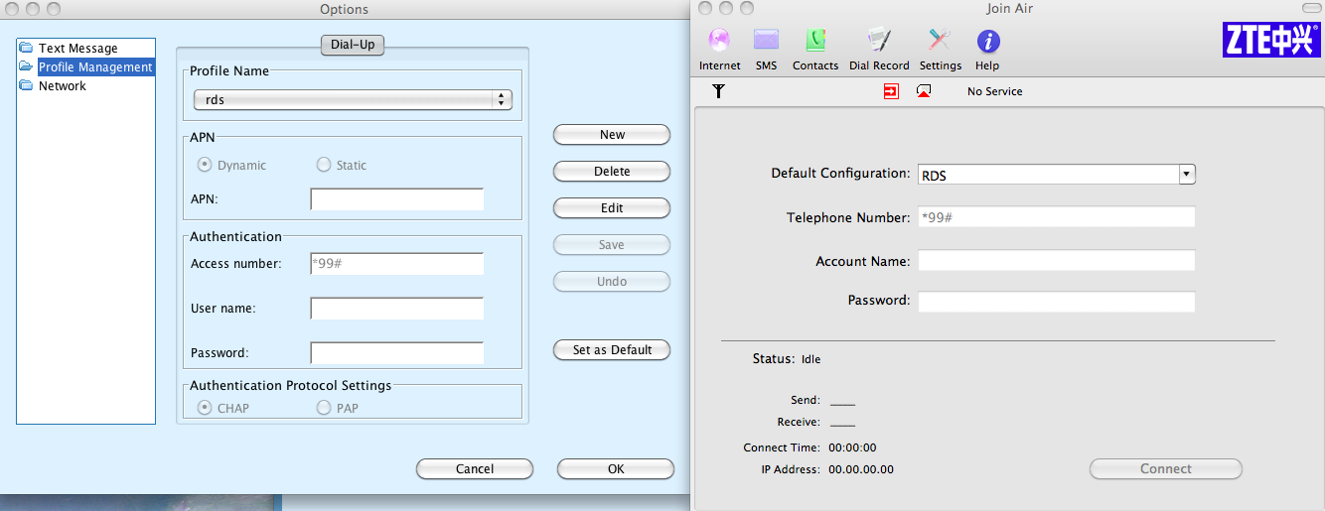
Task: Select Text Message in the sidebar list
Action: point(77,49)
